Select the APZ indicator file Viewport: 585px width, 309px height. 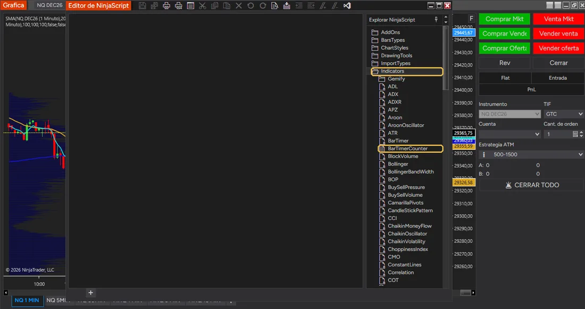392,110
